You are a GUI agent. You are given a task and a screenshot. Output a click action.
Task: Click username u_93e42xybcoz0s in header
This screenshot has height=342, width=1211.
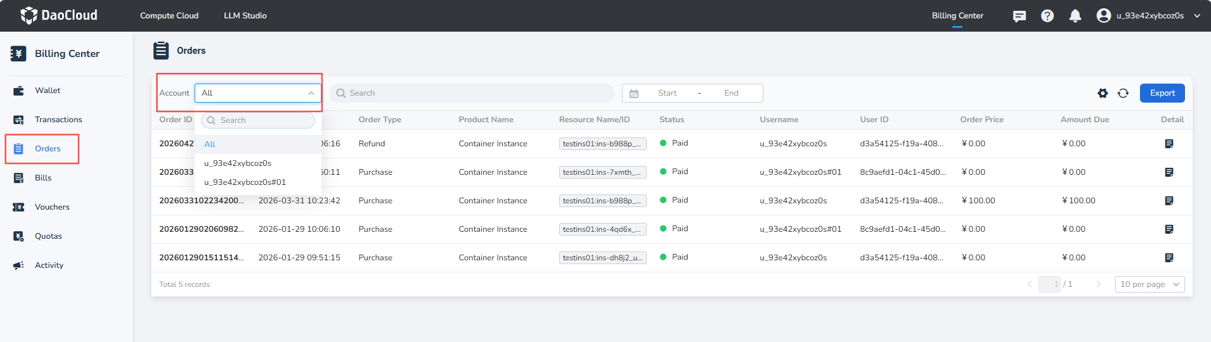(x=1150, y=16)
